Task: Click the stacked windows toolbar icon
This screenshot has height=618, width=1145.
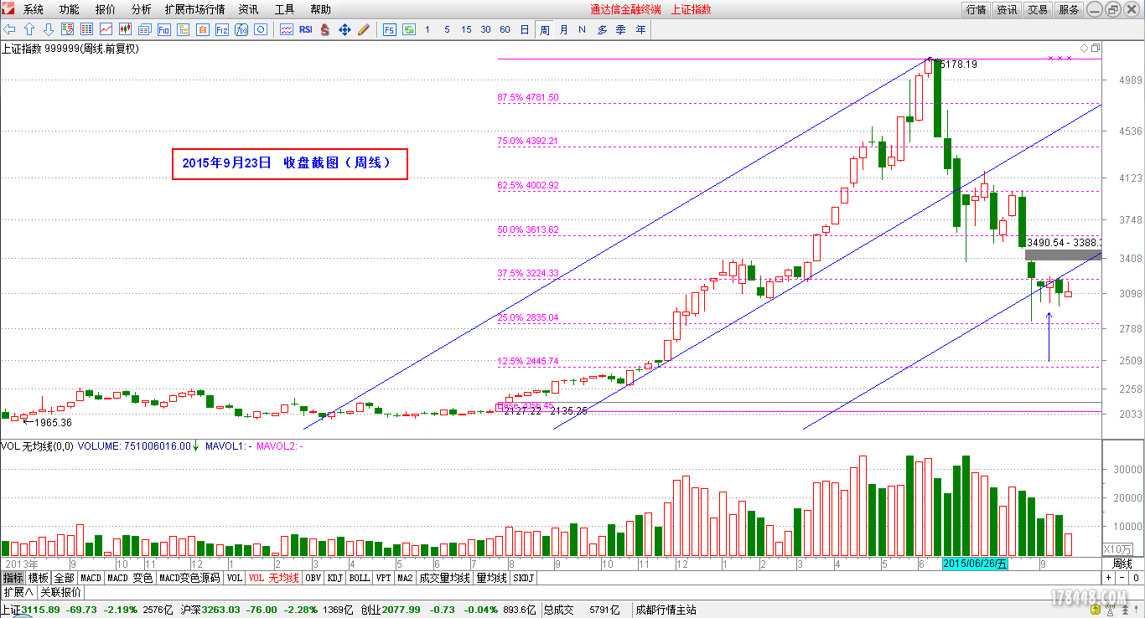Action: [144, 29]
